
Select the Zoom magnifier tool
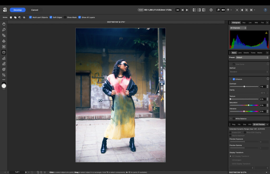point(4,30)
